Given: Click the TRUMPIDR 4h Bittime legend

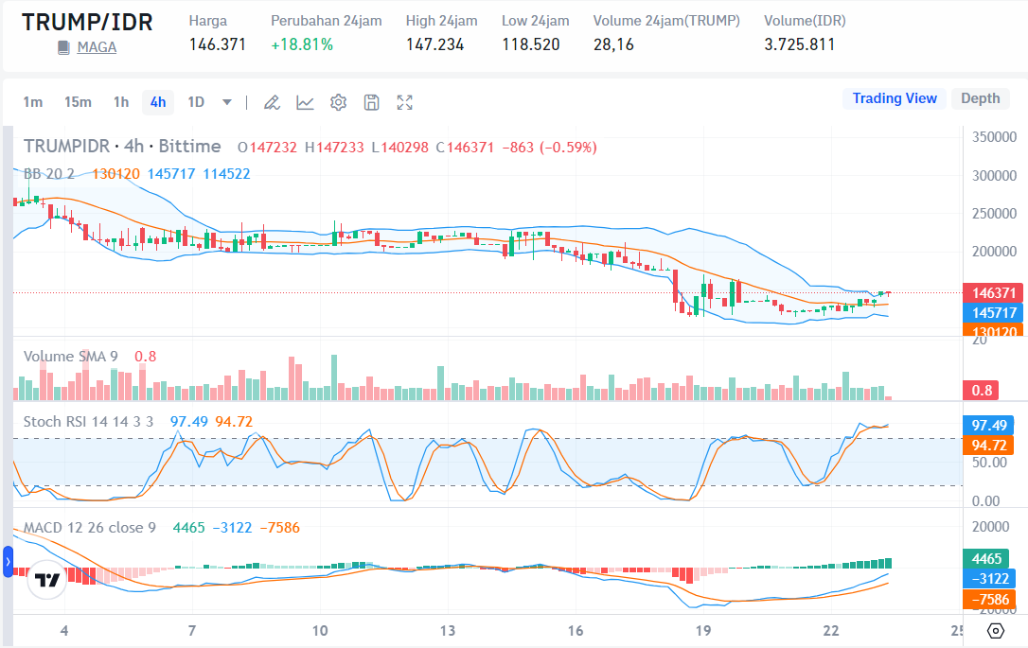Looking at the screenshot, I should tap(122, 146).
